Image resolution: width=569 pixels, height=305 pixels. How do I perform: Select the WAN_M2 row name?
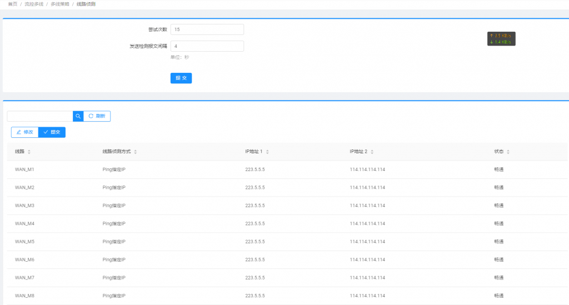[x=24, y=187]
